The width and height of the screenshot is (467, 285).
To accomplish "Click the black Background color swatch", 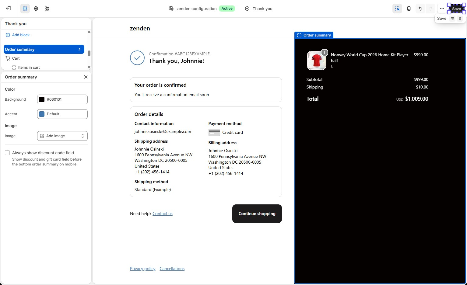I will pos(42,99).
